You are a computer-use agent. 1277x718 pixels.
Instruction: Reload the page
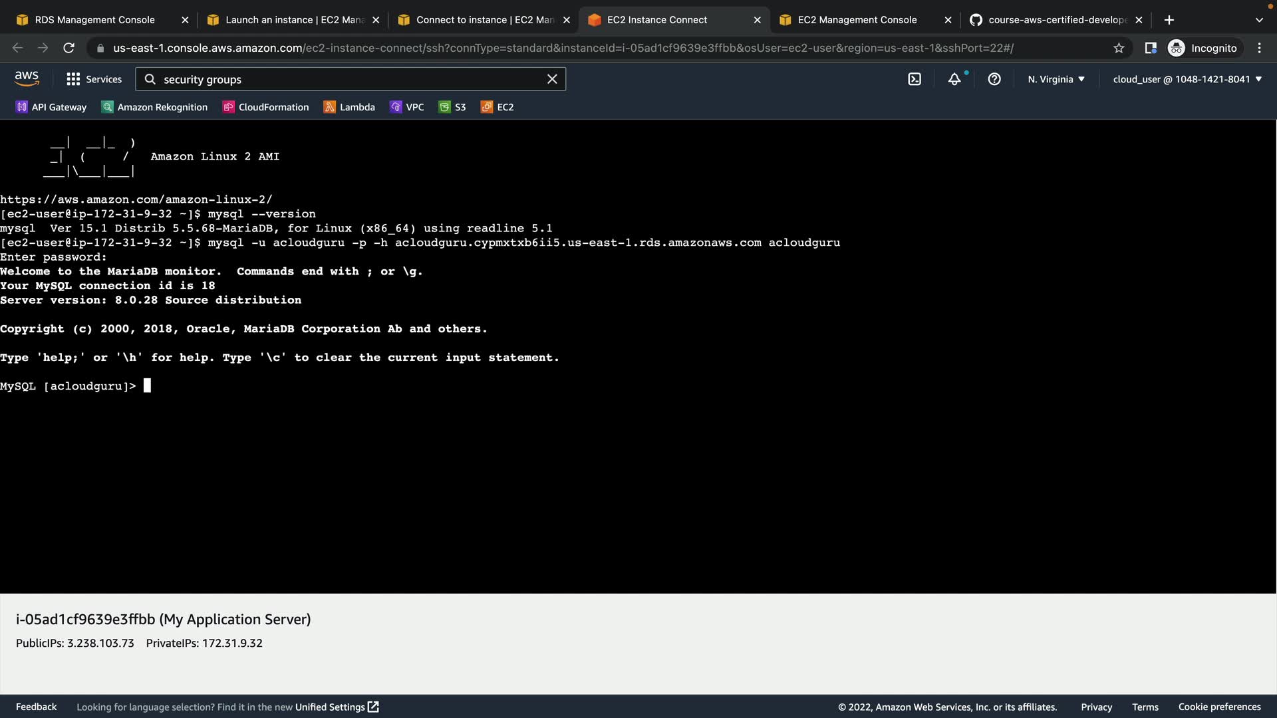(x=69, y=48)
